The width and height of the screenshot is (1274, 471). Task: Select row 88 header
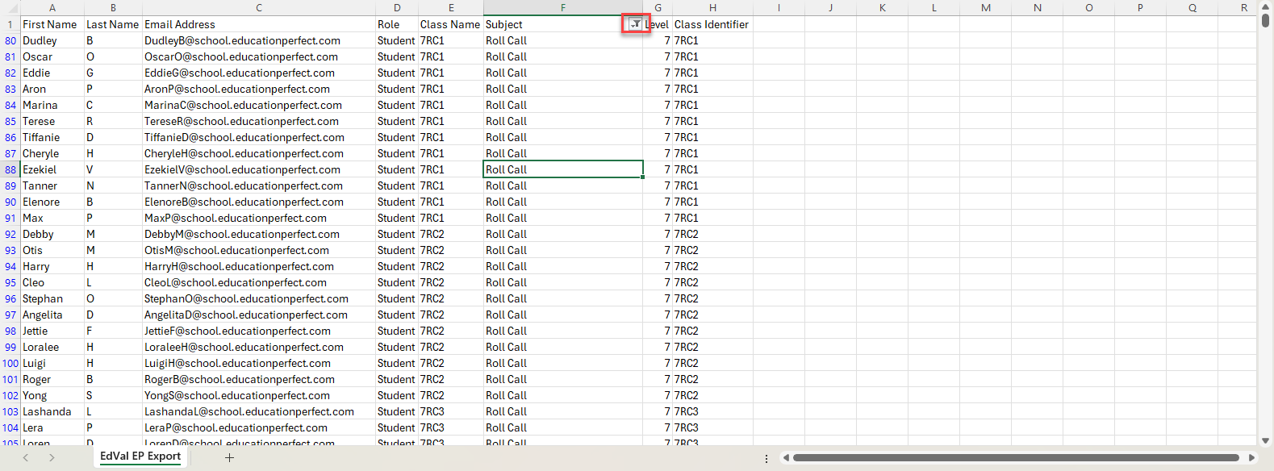click(10, 169)
